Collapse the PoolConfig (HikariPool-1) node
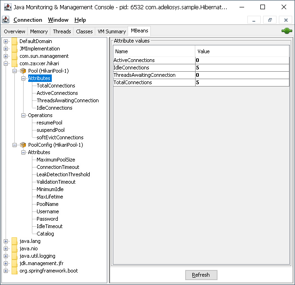The height and width of the screenshot is (285, 295). coord(14,145)
